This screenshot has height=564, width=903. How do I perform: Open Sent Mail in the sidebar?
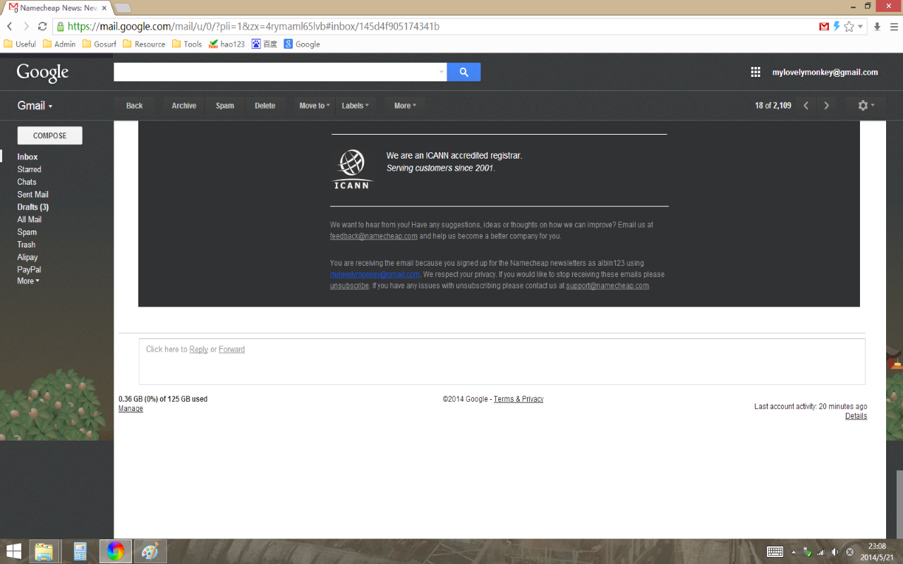coord(32,195)
